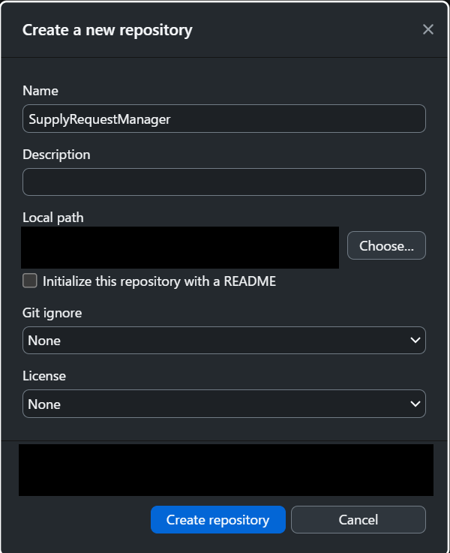Image resolution: width=450 pixels, height=553 pixels.
Task: Cancel the new repository dialog
Action: coord(358,520)
